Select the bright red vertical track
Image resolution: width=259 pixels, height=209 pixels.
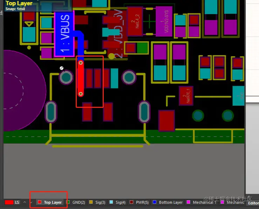[x=81, y=78]
